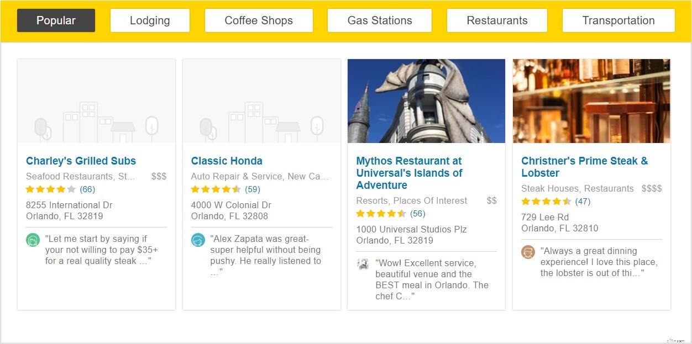Click the blue reviewer avatar beside Alex Zapata quote
The width and height of the screenshot is (692, 344).
pyautogui.click(x=198, y=240)
